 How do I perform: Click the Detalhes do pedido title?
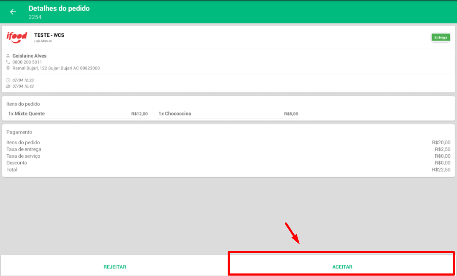[59, 8]
